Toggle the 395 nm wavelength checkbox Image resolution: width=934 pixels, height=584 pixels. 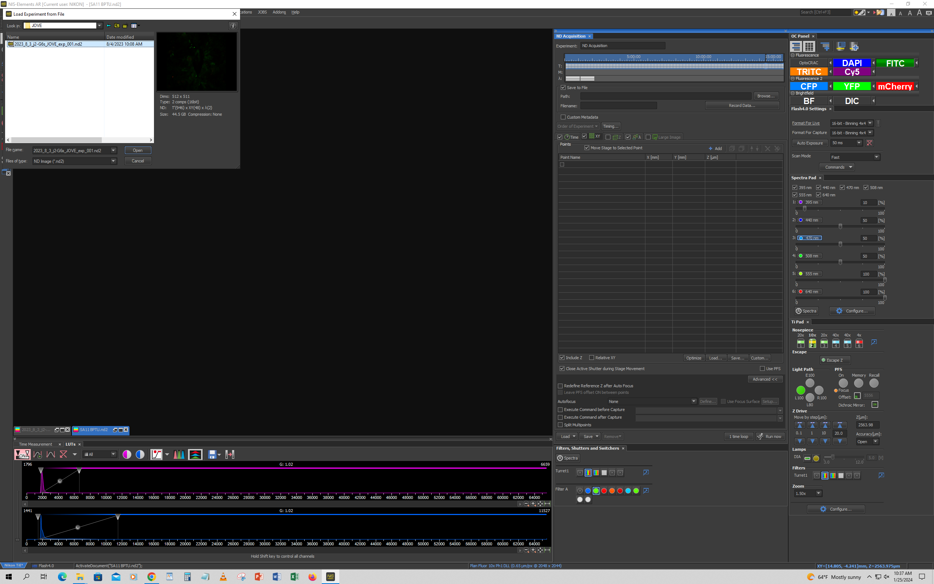point(795,188)
